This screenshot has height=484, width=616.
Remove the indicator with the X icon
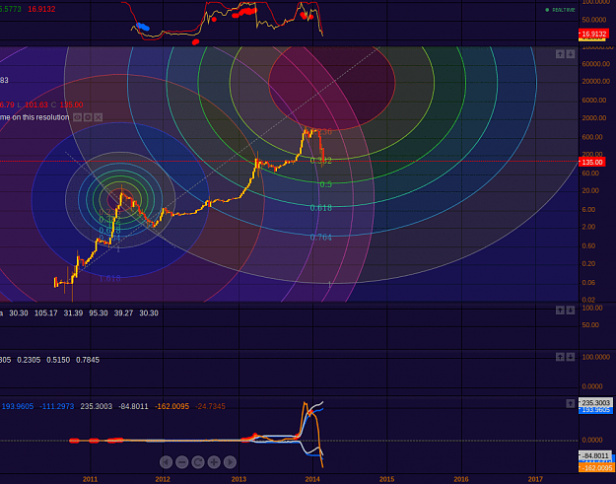pyautogui.click(x=99, y=117)
